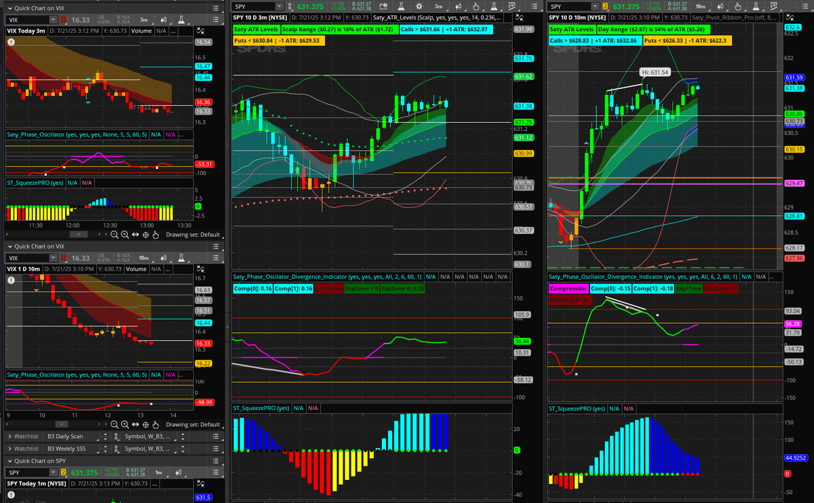Click time scrollbar thumb under VIX 3m chart
The image size is (814, 503).
[79, 235]
